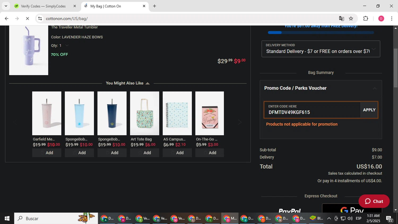
Task: Open the Chrome profile D avatar
Action: tap(381, 19)
